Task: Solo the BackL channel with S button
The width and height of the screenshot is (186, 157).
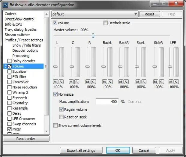Action: tap(110, 82)
